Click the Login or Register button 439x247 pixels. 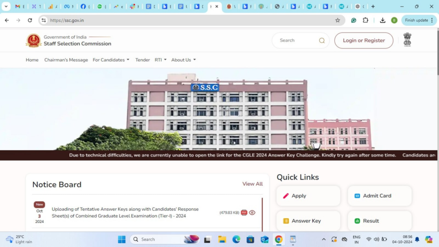pos(364,40)
